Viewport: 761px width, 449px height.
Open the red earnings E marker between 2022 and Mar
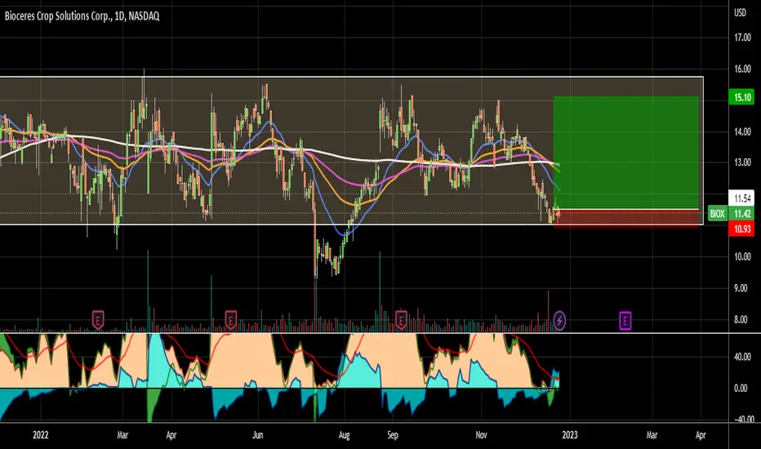(98, 320)
